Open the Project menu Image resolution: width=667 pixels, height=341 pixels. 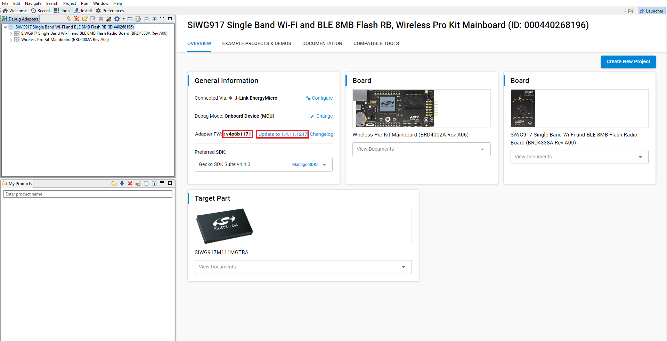(70, 3)
